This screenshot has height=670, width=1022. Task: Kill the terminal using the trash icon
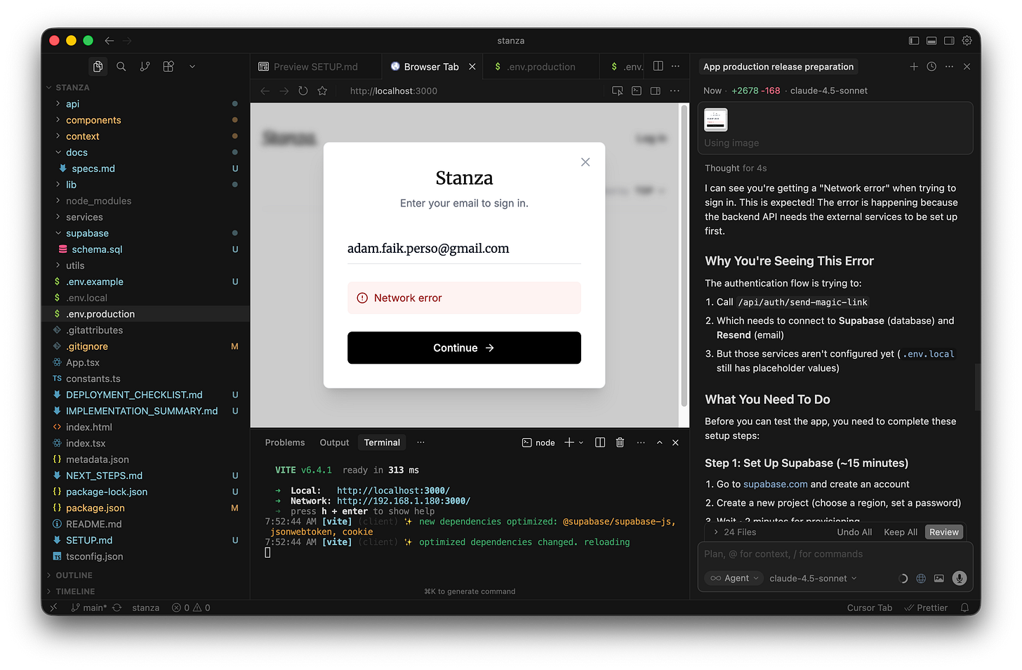pos(620,442)
